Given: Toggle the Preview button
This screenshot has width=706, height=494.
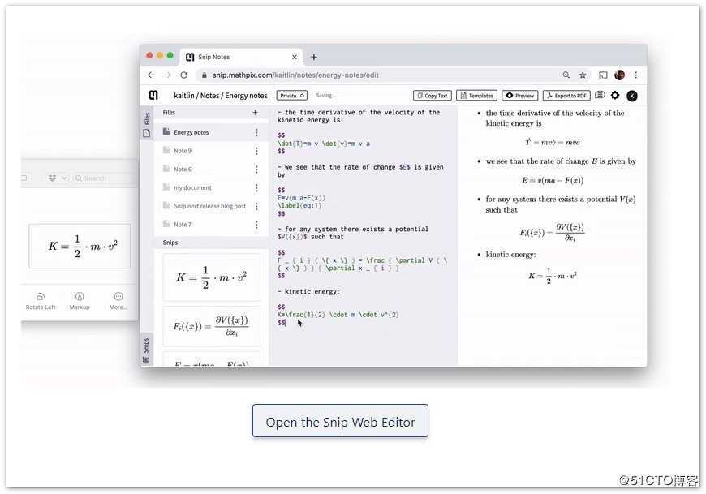Looking at the screenshot, I should [520, 96].
